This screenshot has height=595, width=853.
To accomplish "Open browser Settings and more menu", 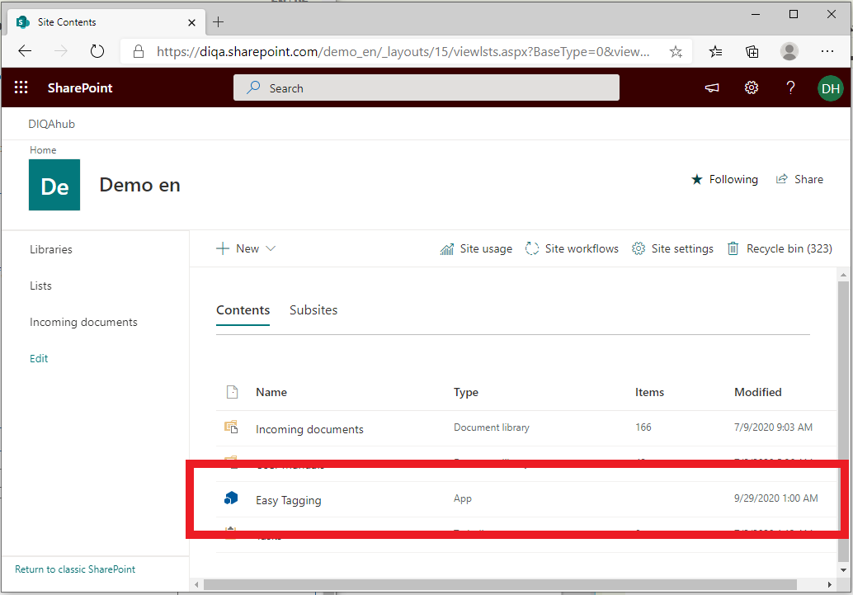I will (827, 51).
